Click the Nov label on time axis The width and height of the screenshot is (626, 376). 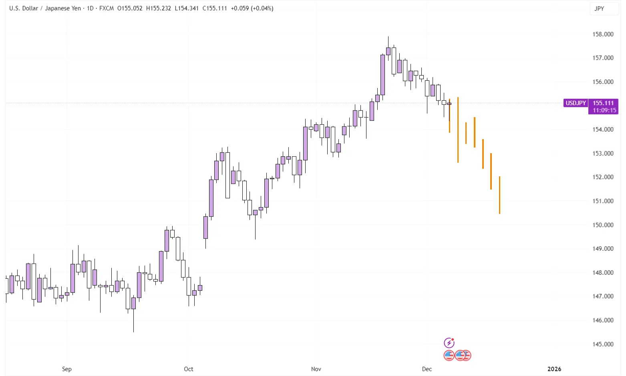316,369
